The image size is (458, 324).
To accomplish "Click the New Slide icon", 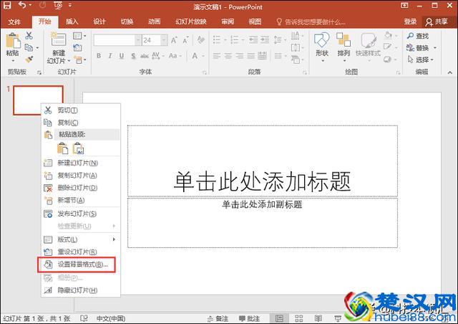I will pyautogui.click(x=59, y=39).
